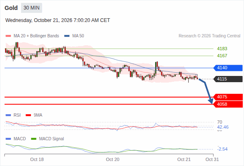
Task: Click the MA 20 + Bollinger Bands legend swatch
Action: click(8, 36)
